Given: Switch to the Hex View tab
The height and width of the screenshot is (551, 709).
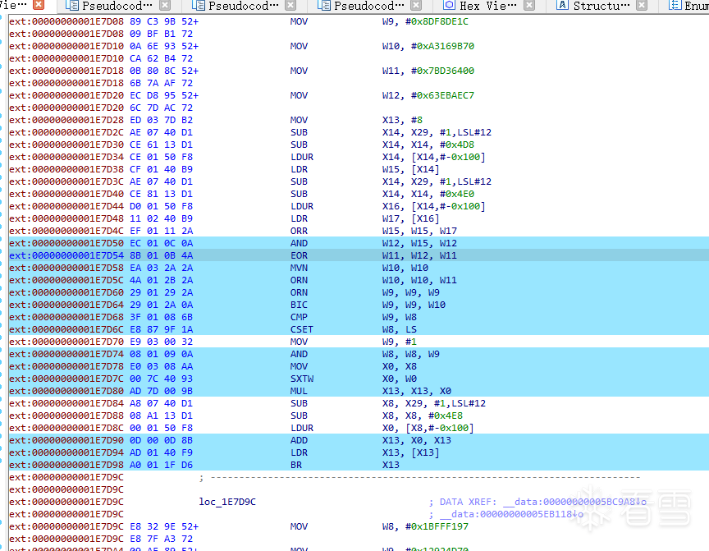Looking at the screenshot, I should pyautogui.click(x=488, y=6).
